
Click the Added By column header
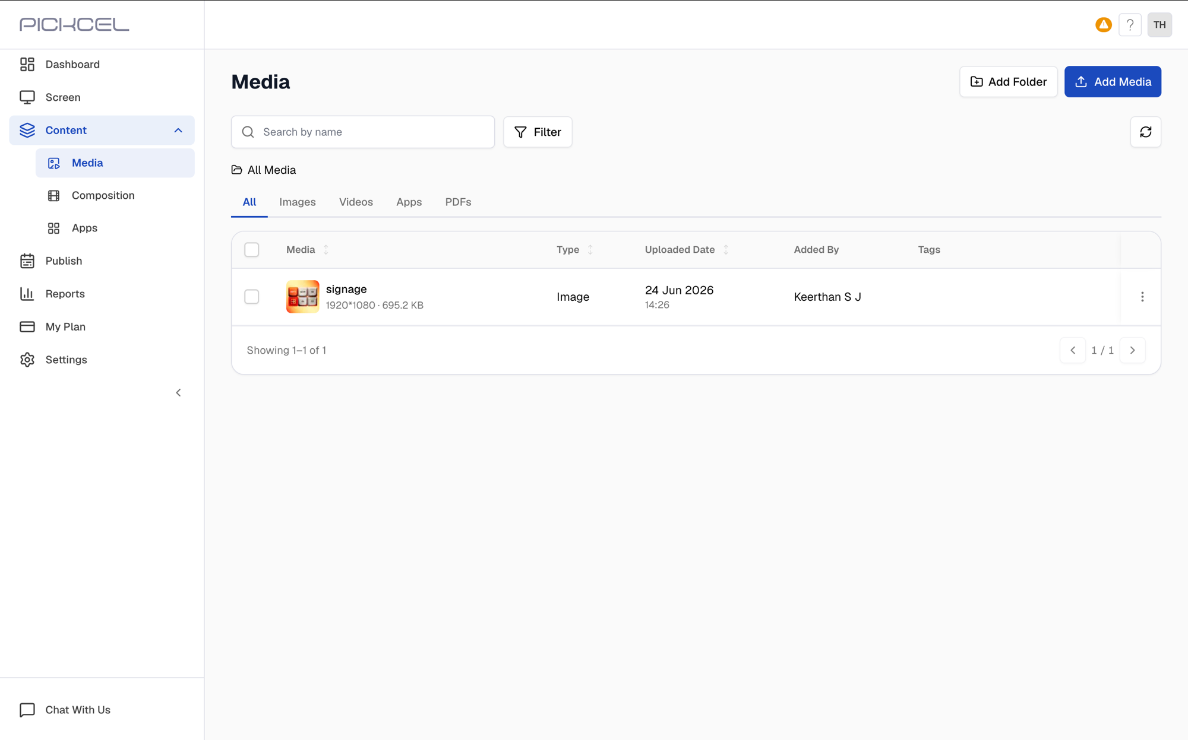(x=816, y=250)
